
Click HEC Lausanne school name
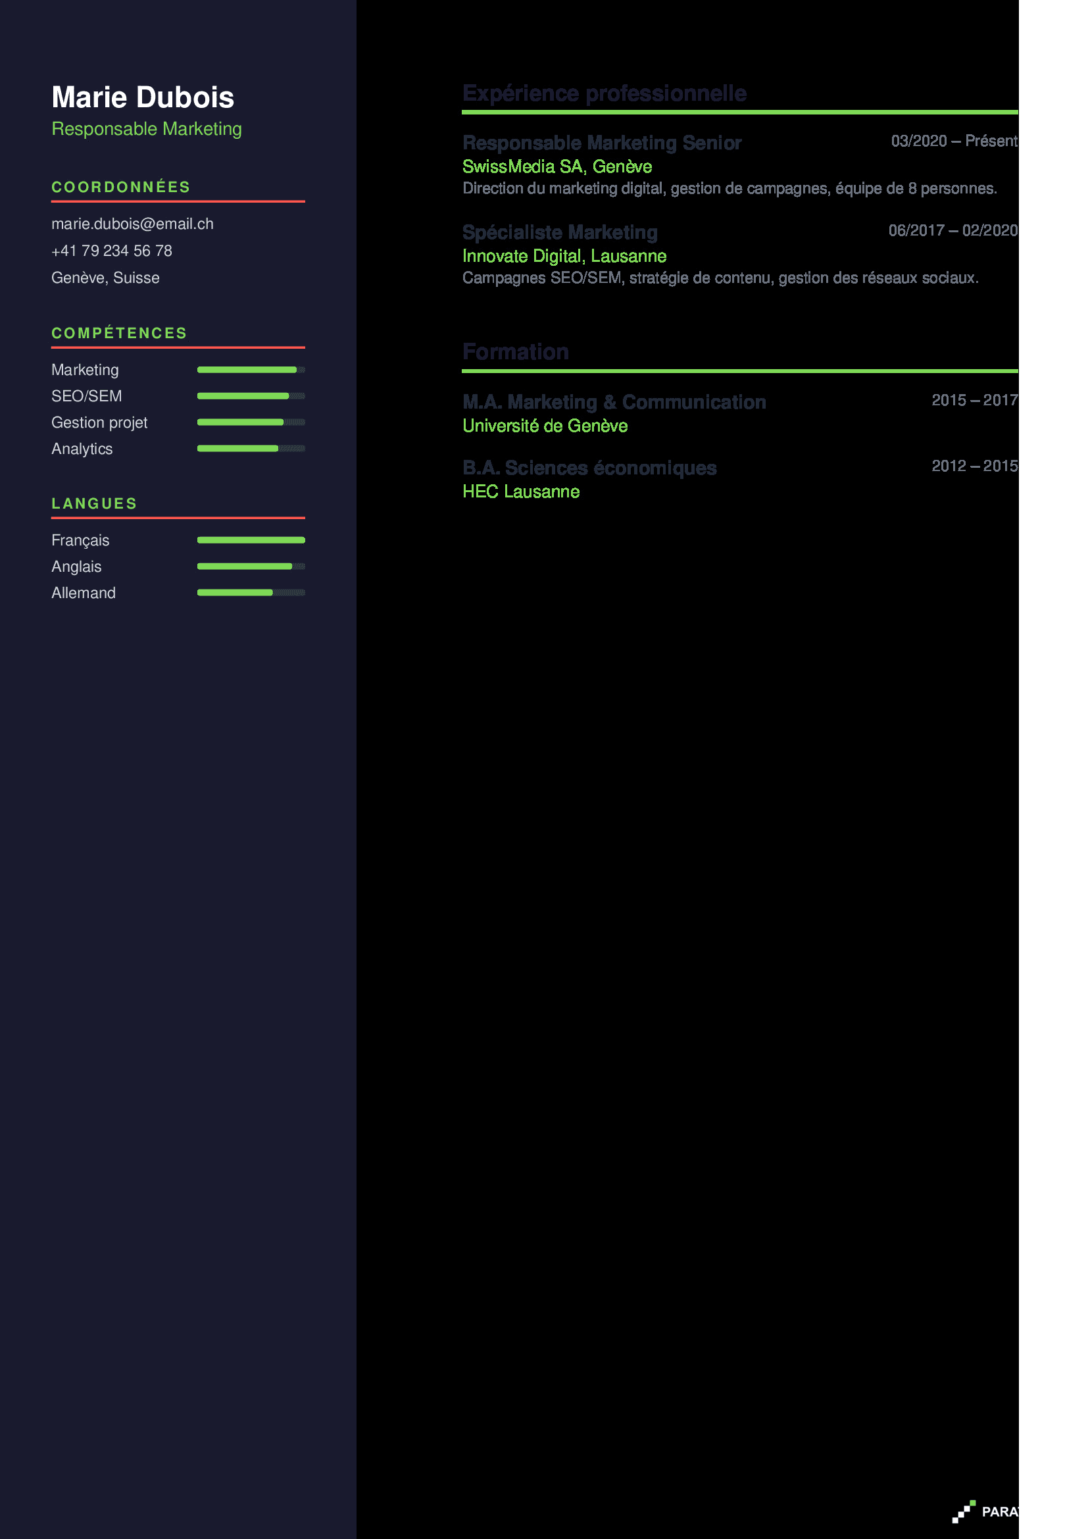pos(521,492)
